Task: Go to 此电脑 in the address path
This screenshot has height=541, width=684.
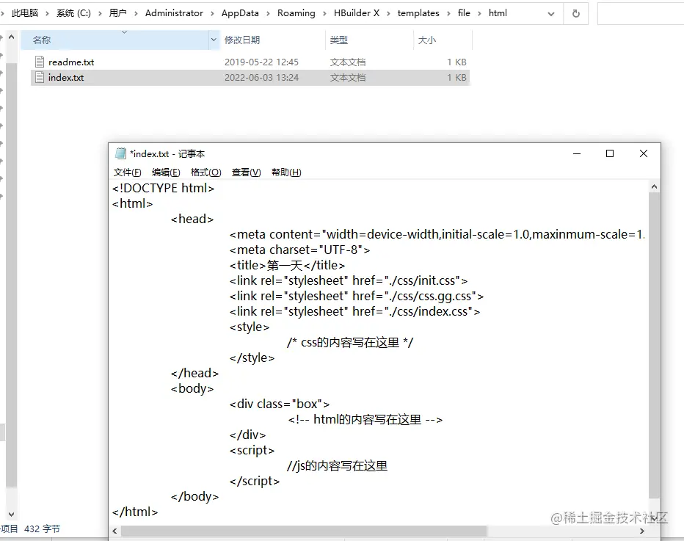Action: pyautogui.click(x=25, y=13)
